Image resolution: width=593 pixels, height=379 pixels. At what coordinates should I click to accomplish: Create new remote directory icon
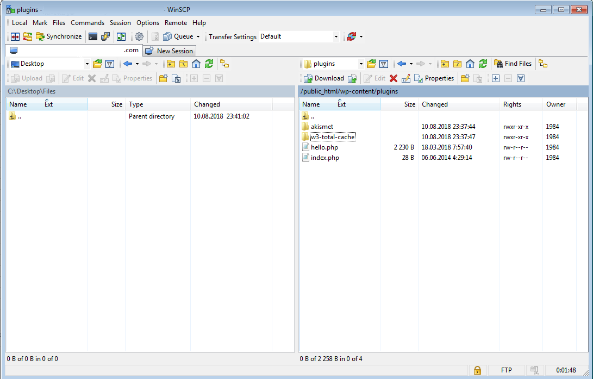(x=465, y=78)
